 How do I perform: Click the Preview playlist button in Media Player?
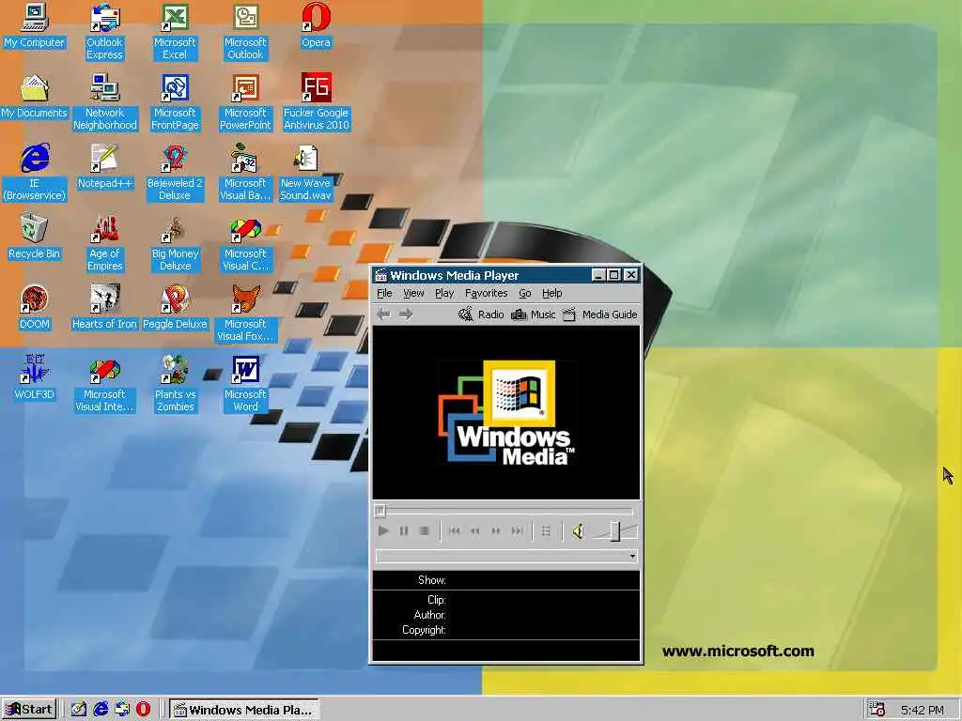pos(546,531)
